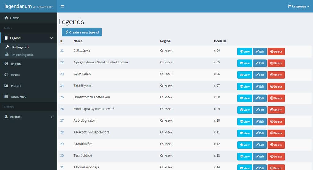
Task: Click the Region globe icon
Action: coord(6,63)
